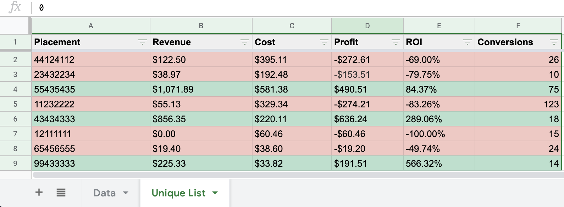This screenshot has width=564, height=207.
Task: Select placement cell 99433333
Action: (x=91, y=164)
